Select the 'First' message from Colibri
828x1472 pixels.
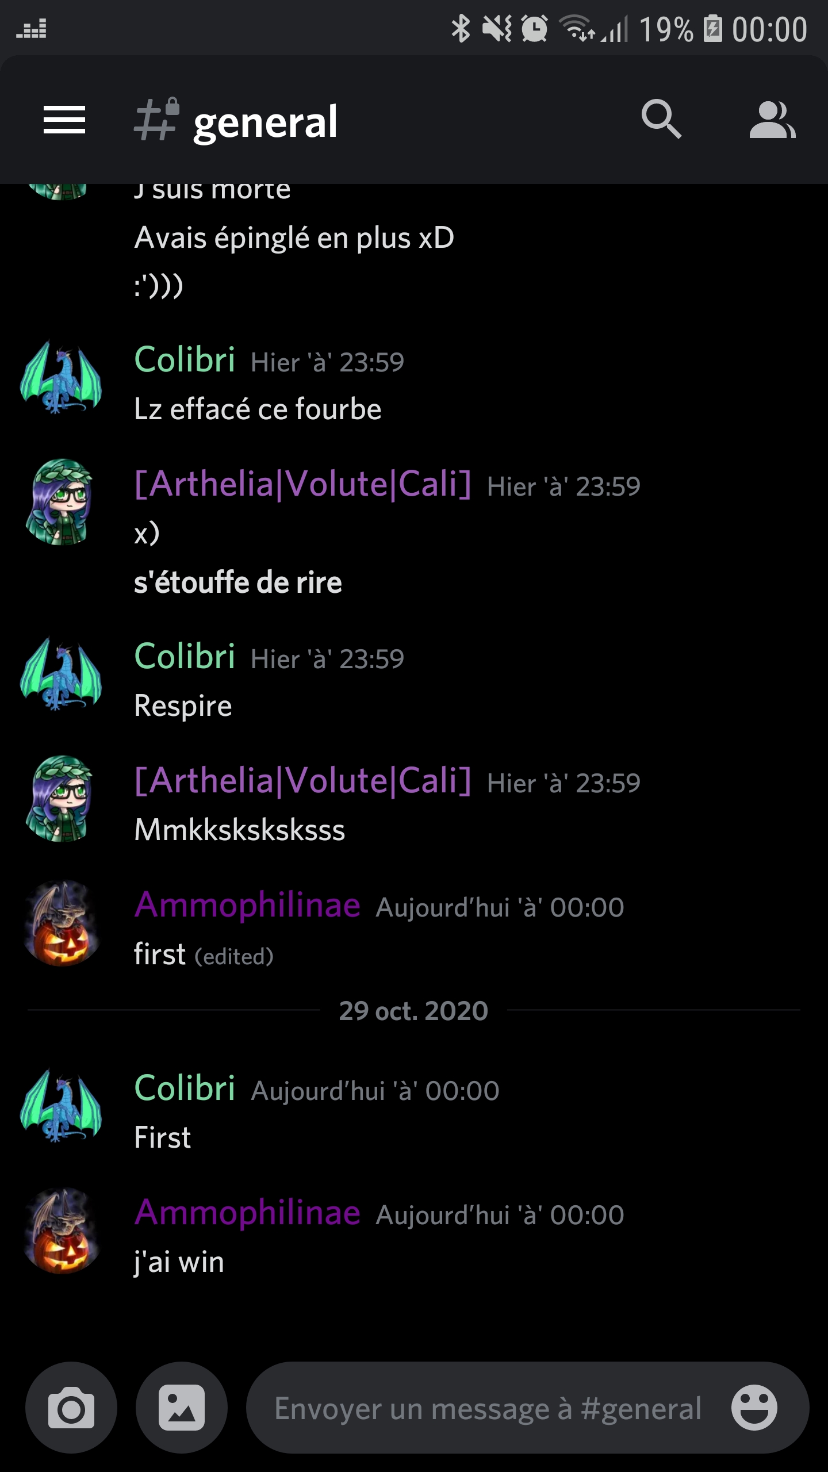[x=163, y=1137]
